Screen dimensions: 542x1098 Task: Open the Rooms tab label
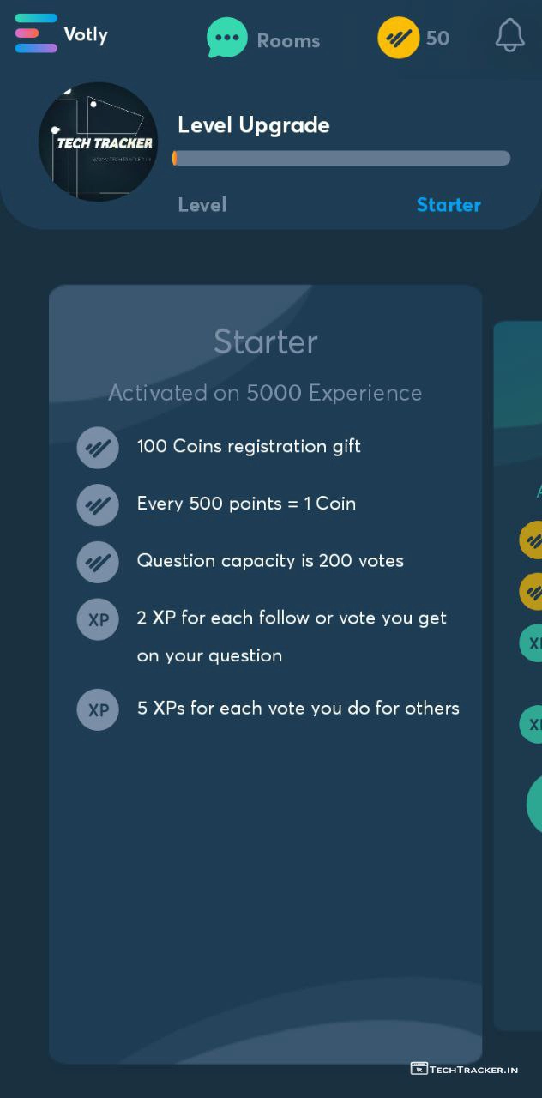(x=288, y=40)
